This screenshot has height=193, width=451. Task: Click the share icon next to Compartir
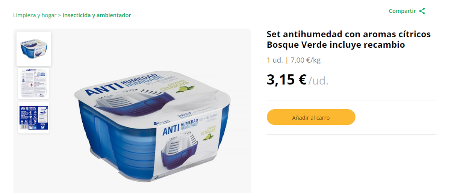coord(422,11)
